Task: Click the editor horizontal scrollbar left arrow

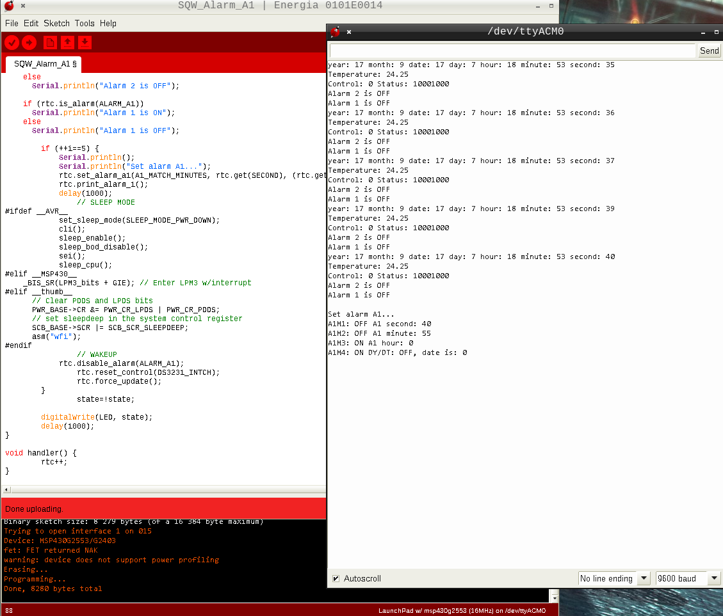Action: 5,489
